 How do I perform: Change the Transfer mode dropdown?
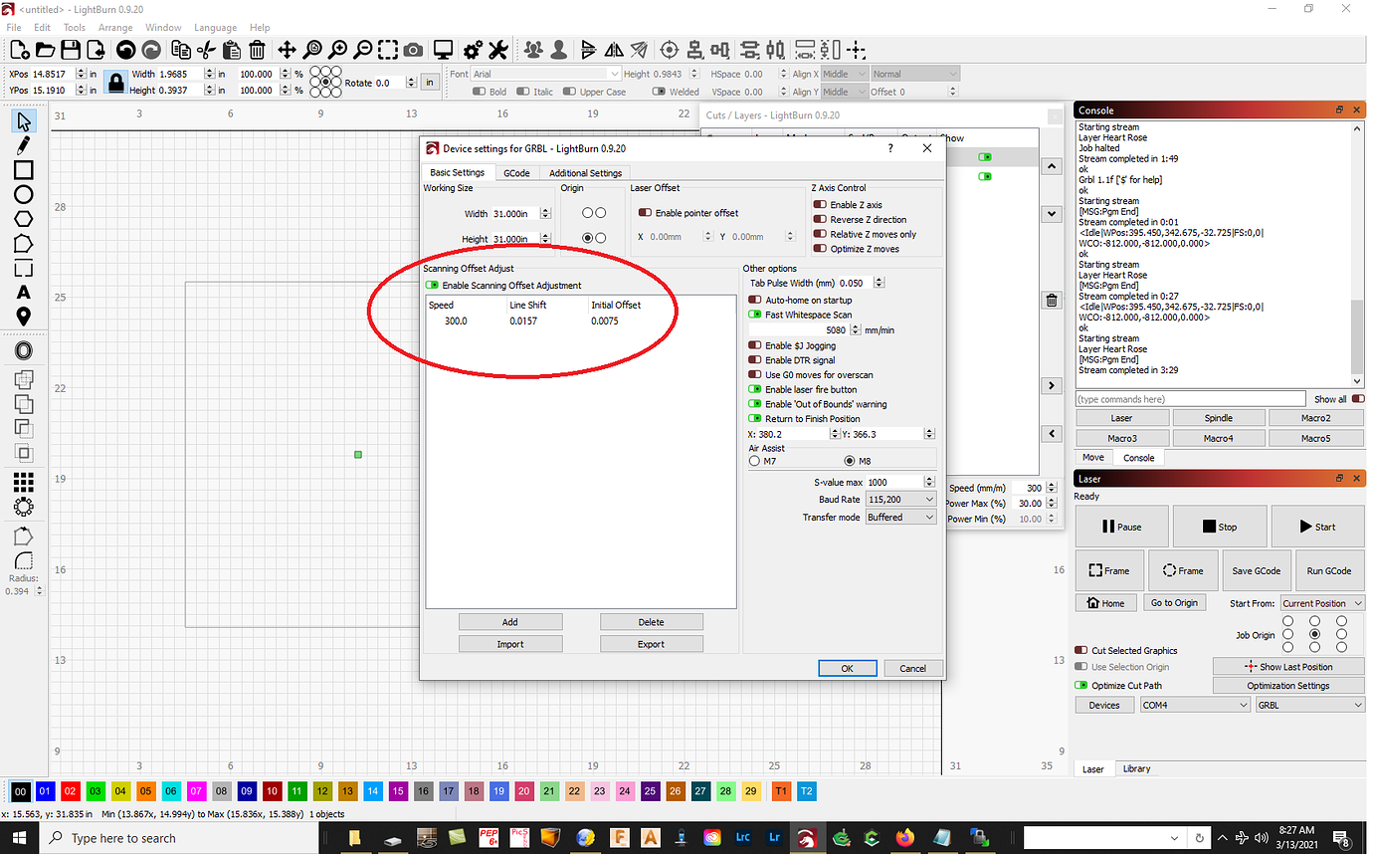(x=900, y=517)
